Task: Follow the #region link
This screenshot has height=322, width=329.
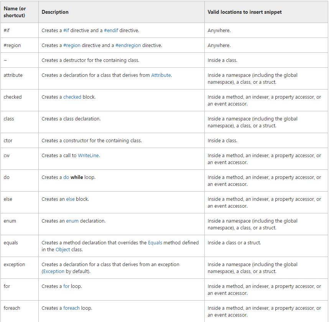Action: [x=72, y=46]
